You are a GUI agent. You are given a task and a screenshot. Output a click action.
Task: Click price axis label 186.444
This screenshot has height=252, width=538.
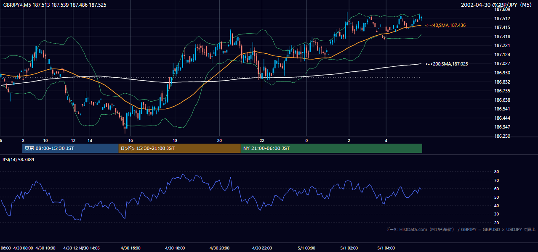[x=502, y=118]
